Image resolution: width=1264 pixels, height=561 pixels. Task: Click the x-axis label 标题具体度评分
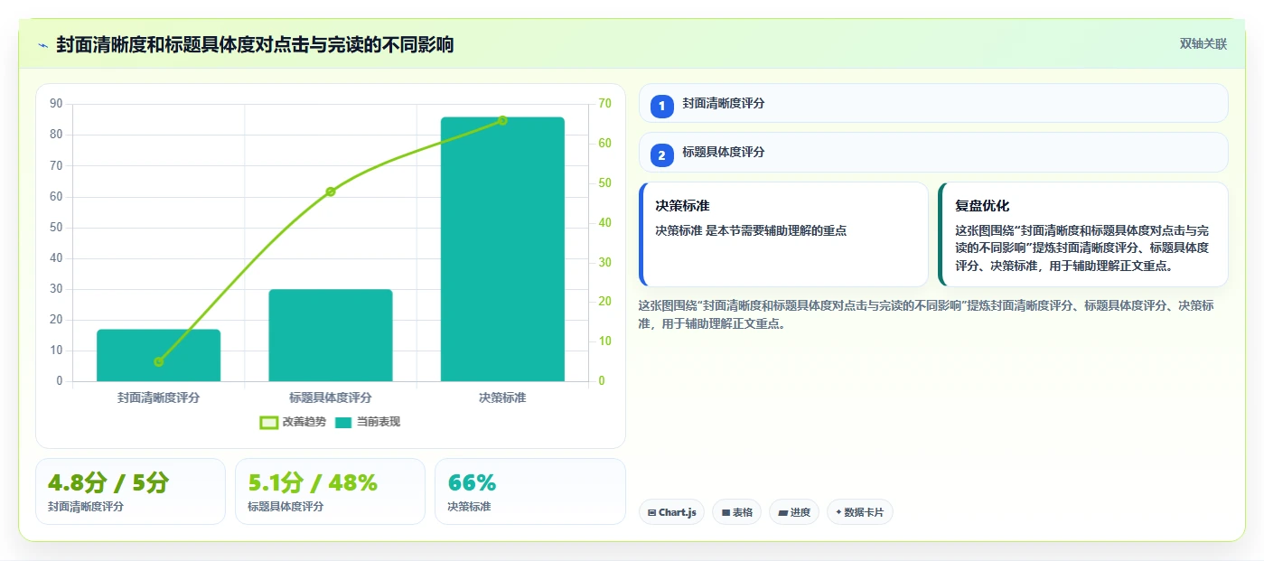click(331, 397)
